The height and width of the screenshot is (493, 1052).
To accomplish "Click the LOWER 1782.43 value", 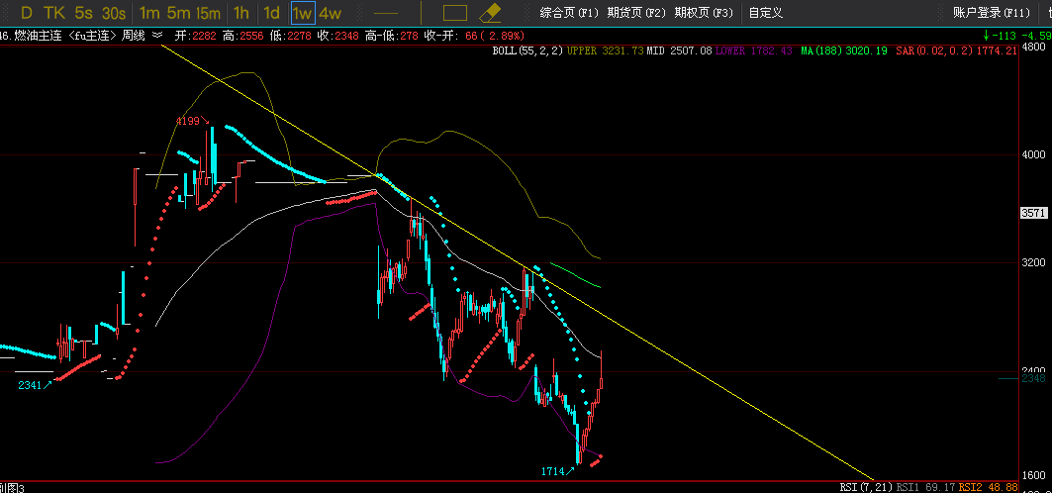I will [x=754, y=50].
